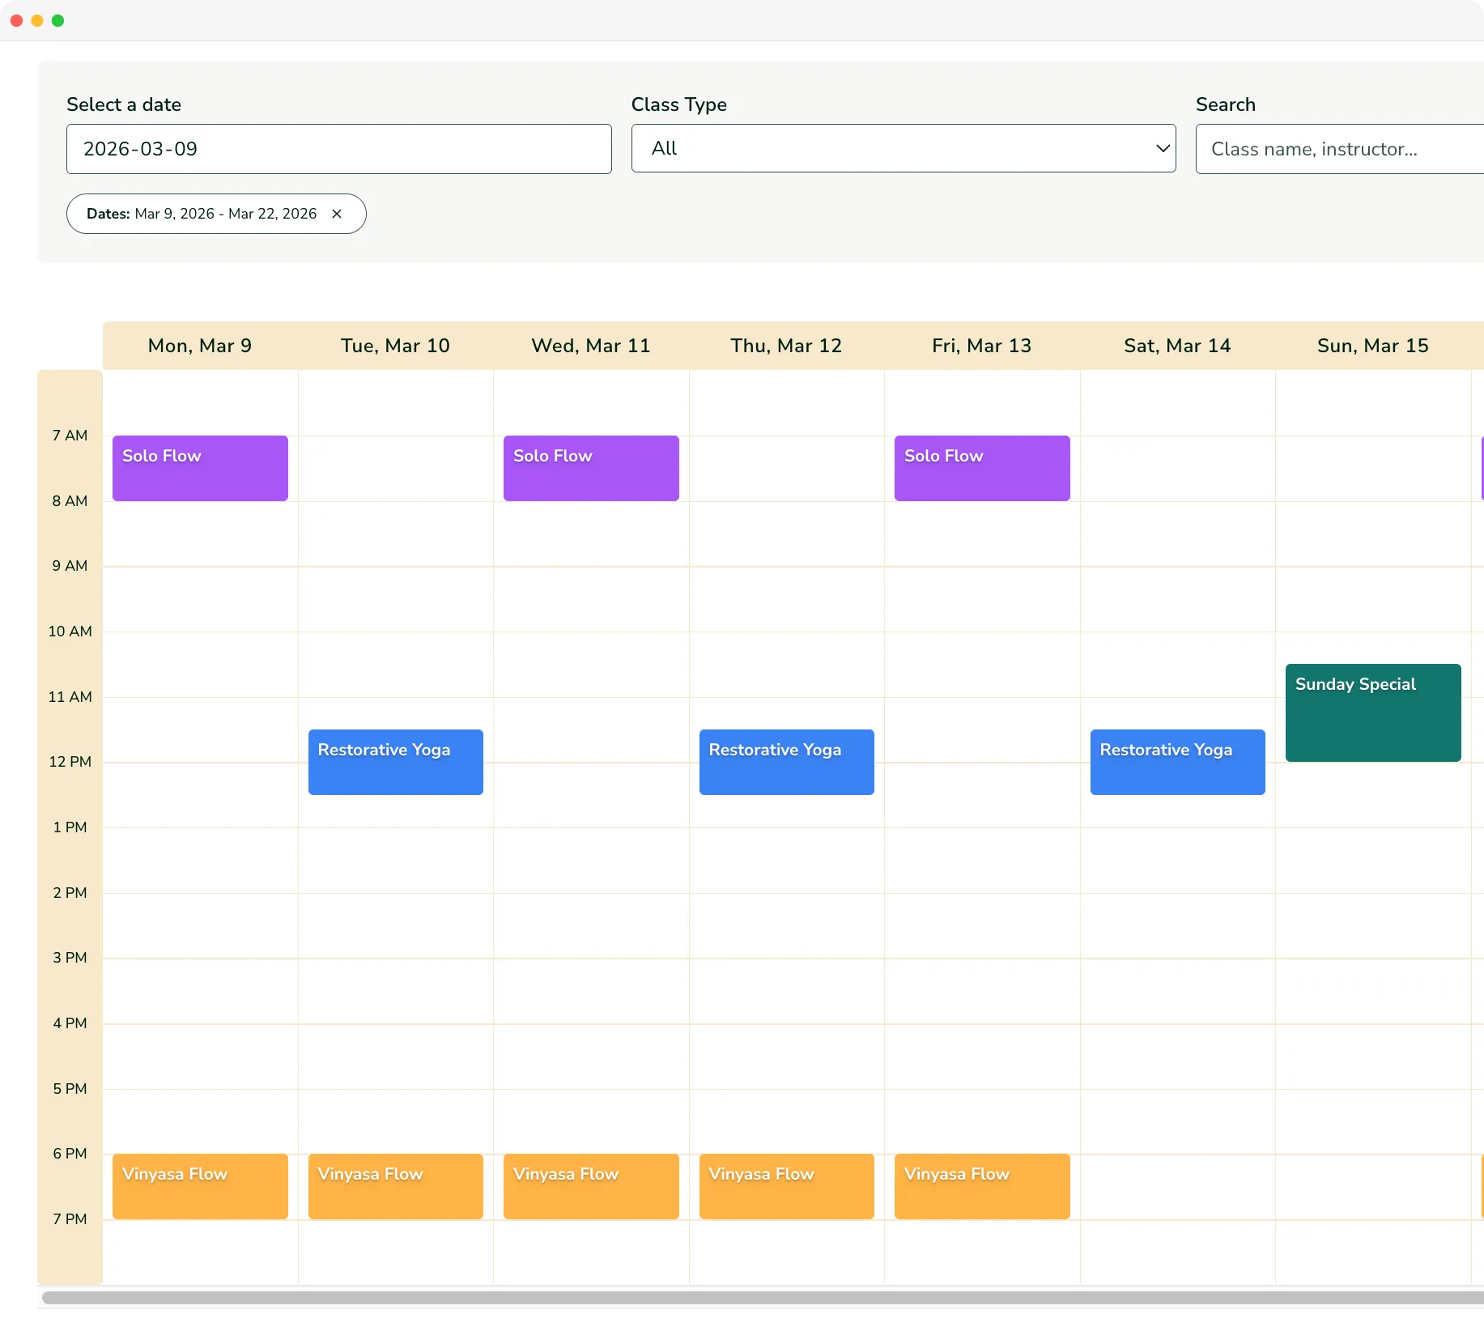The image size is (1484, 1331).
Task: Select Monday's Vinyasa Flow class
Action: point(199,1186)
